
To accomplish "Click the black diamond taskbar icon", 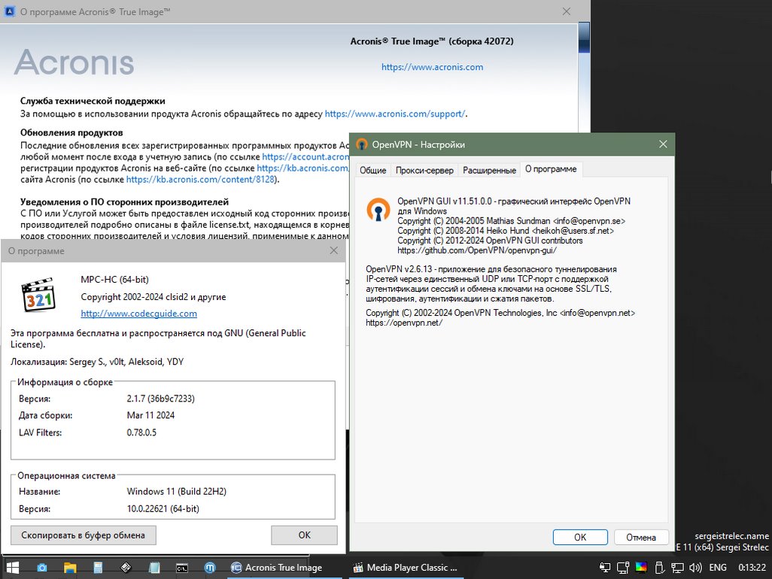I will 126,568.
